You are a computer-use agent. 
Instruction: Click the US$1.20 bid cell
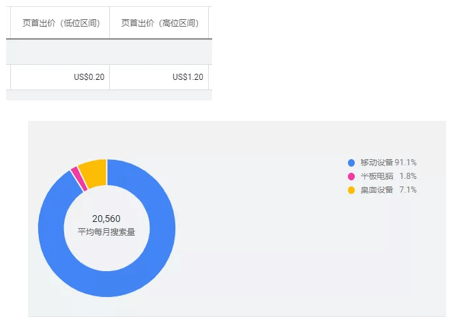click(188, 77)
